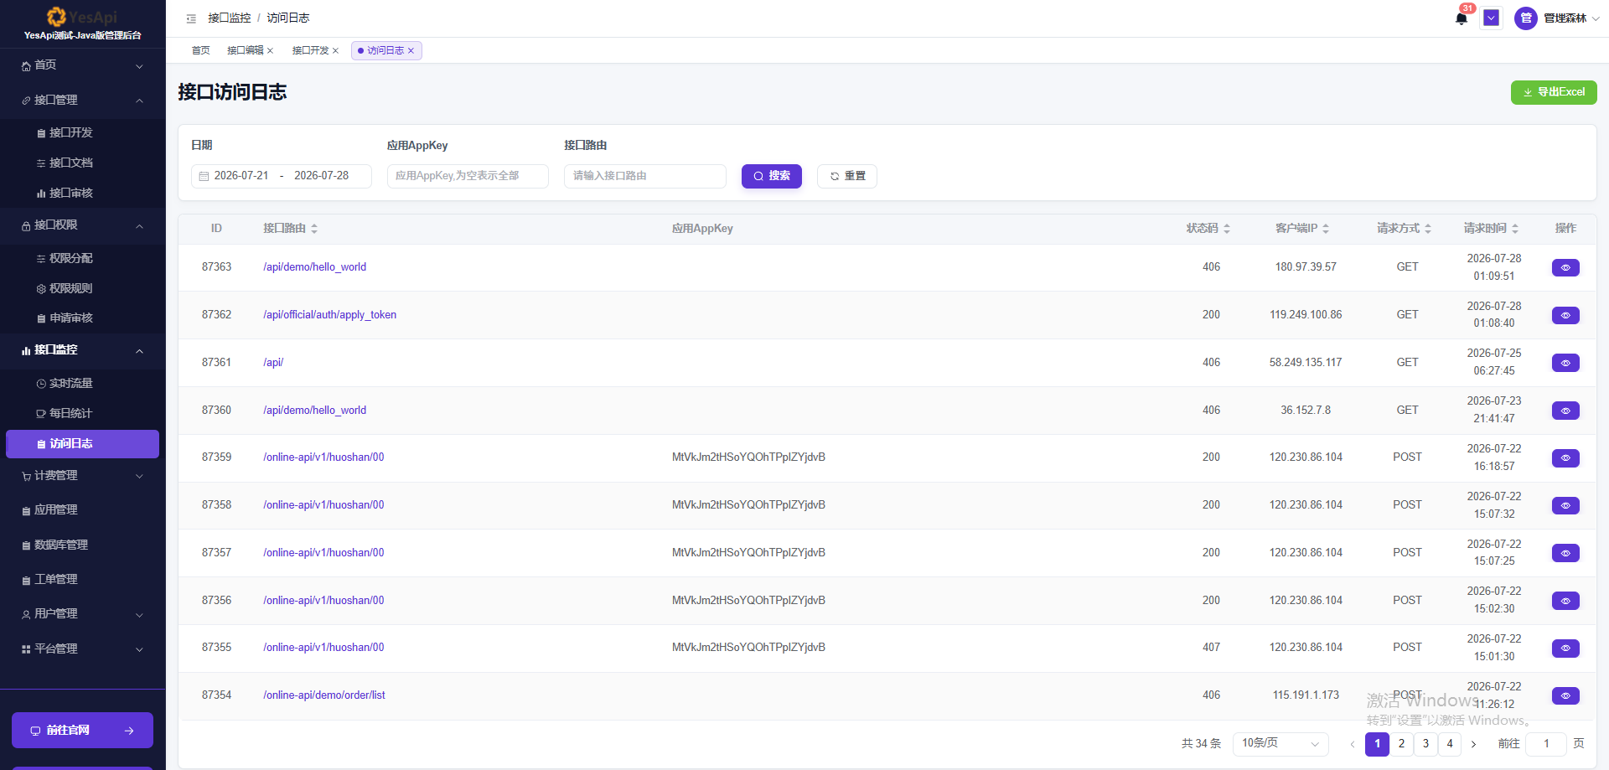Open 数据库管理 in sidebar
Image resolution: width=1609 pixels, height=770 pixels.
tap(82, 545)
